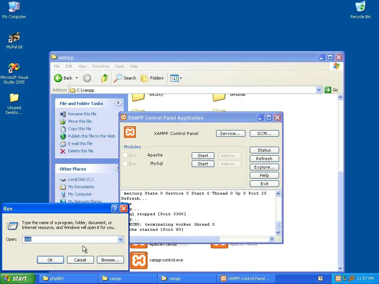Image resolution: width=379 pixels, height=284 pixels.
Task: Click the help question-mark icon on taskbar
Action: 320,278
